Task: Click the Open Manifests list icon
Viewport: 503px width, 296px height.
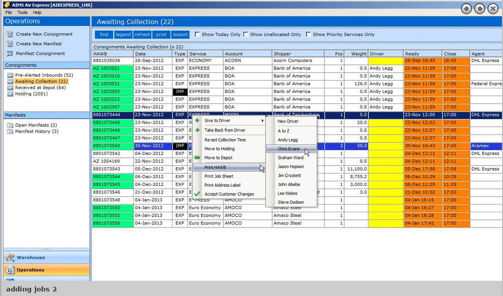Action: [x=10, y=125]
